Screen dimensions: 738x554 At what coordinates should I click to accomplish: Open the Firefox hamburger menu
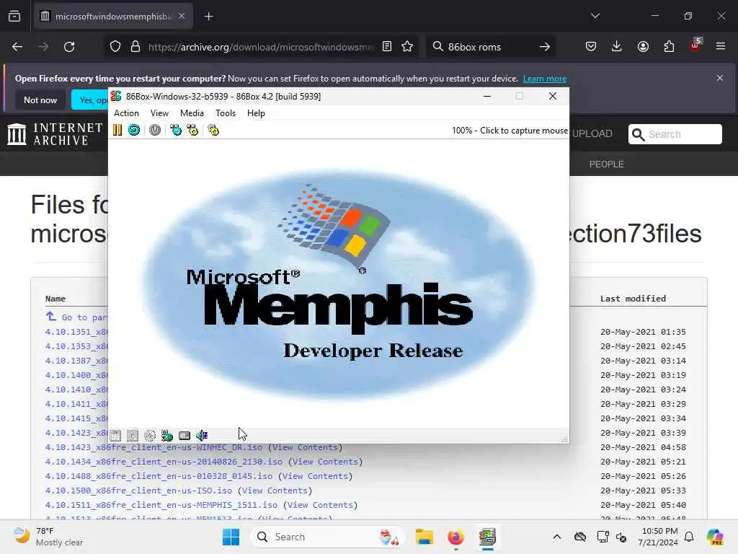(721, 46)
